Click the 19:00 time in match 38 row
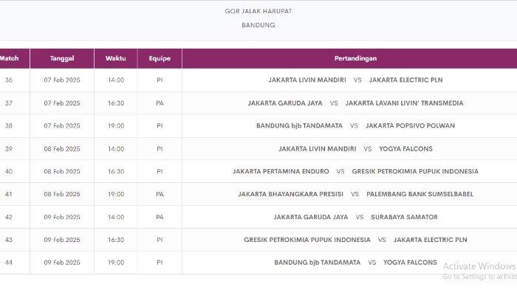Screen dimensions: 517x290 [116, 126]
